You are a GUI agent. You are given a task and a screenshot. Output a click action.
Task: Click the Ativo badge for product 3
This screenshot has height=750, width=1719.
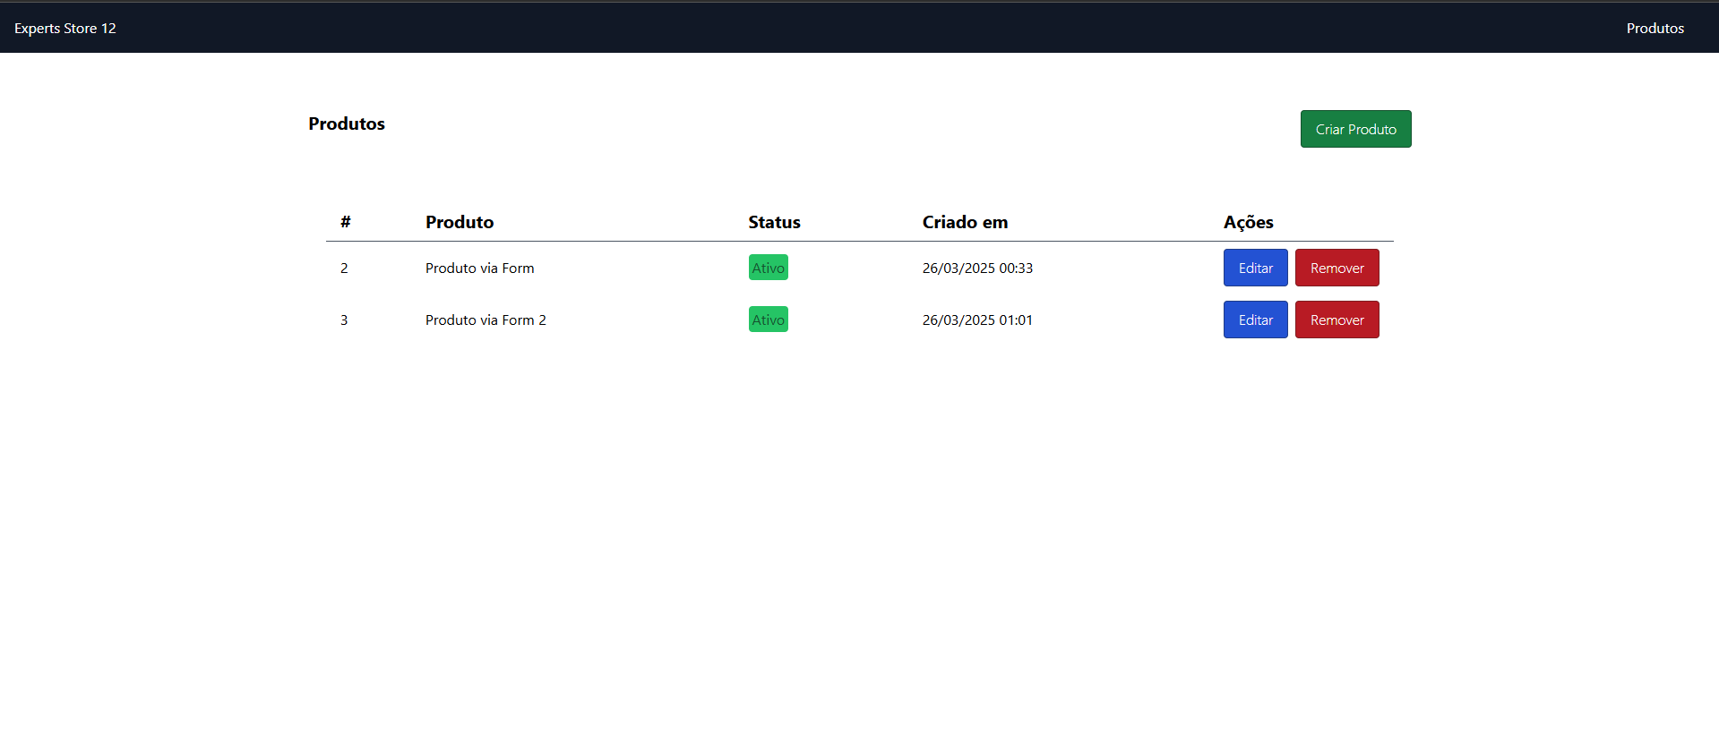pyautogui.click(x=768, y=320)
